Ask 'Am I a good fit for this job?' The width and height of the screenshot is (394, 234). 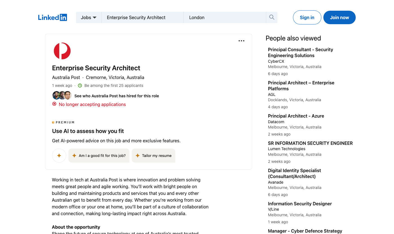99,156
